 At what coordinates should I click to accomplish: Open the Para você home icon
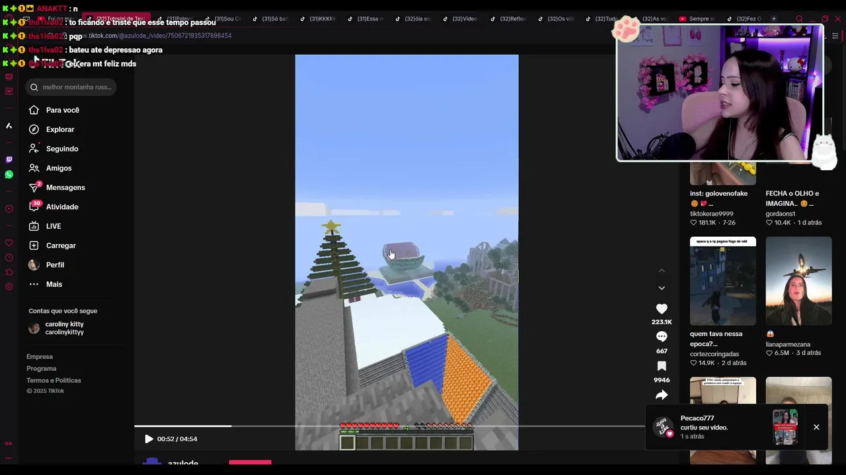[x=34, y=110]
